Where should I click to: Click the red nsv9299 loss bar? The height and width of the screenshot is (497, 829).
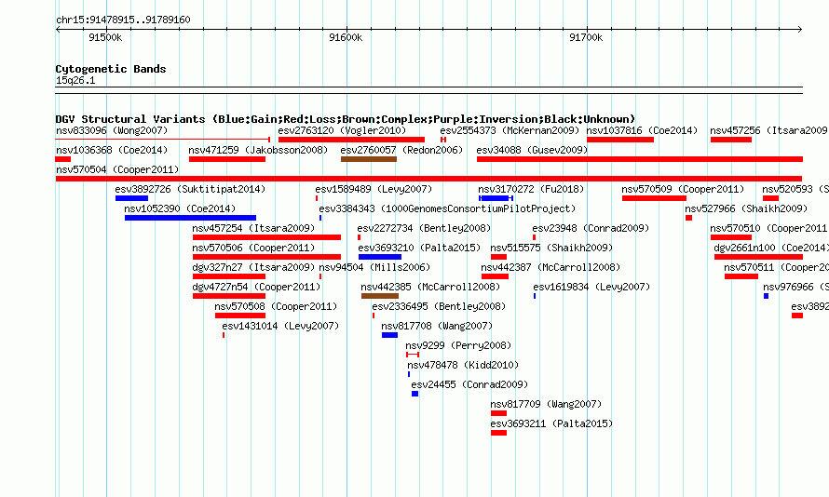coord(413,355)
